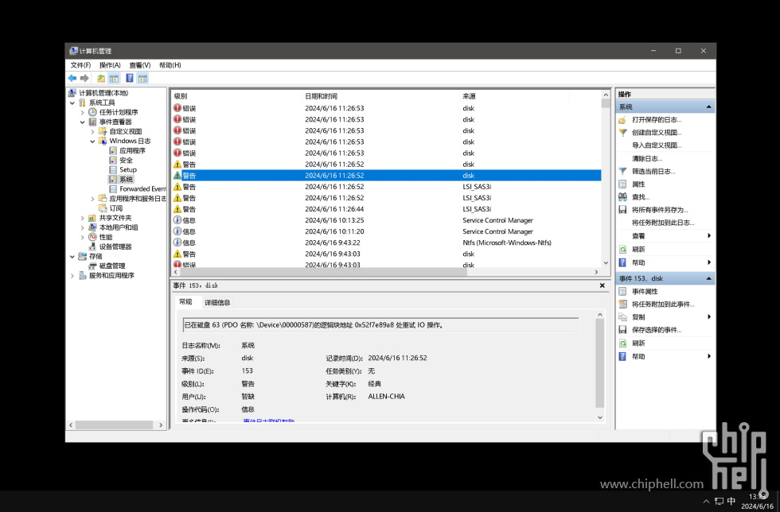
Task: Open the 复制 submenu in actions pane
Action: click(638, 317)
